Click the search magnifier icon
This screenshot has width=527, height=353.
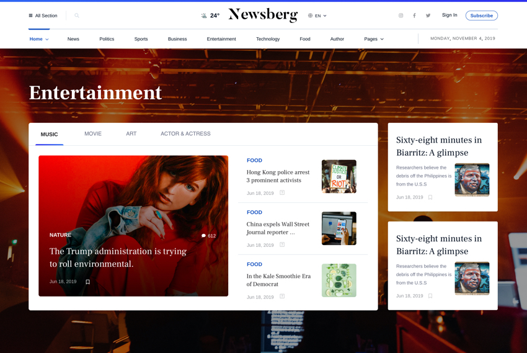(x=77, y=16)
